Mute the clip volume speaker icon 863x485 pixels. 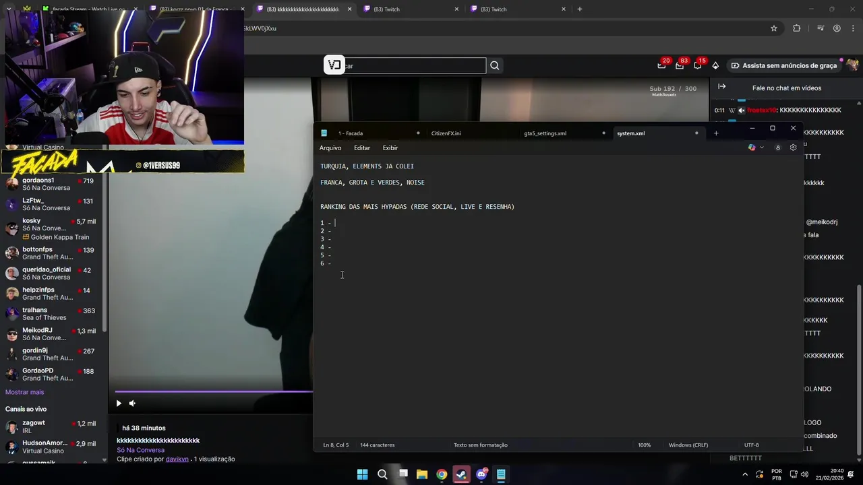(132, 403)
